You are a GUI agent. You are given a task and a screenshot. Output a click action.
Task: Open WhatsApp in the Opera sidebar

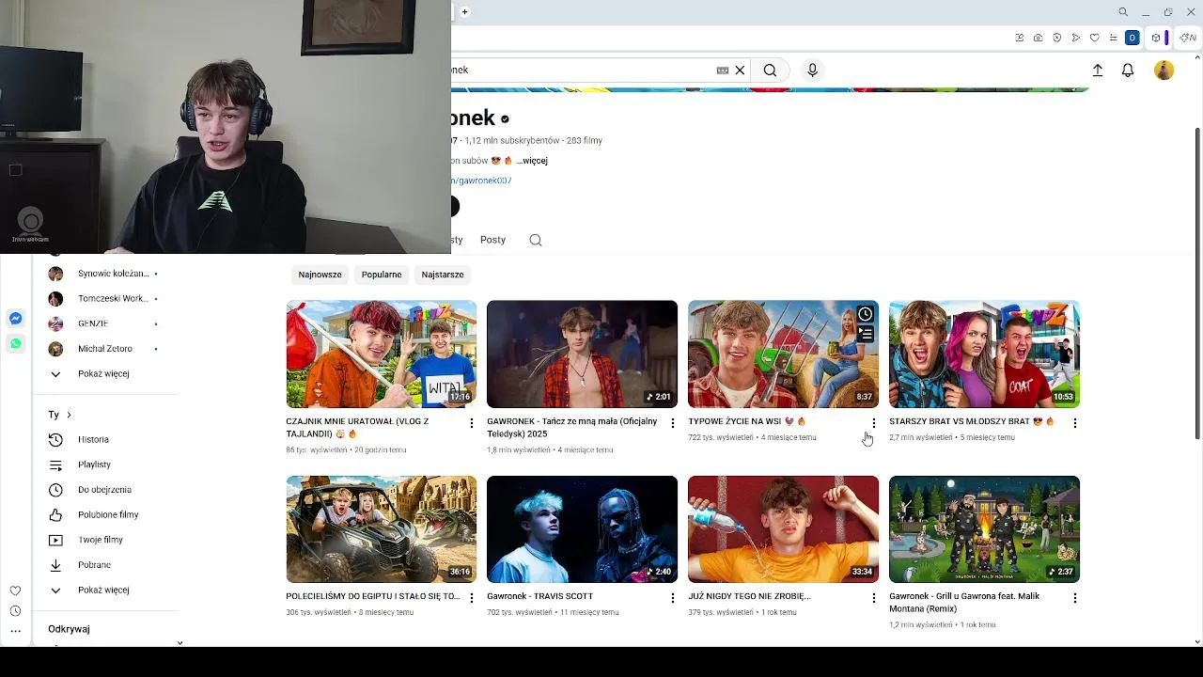pos(15,344)
